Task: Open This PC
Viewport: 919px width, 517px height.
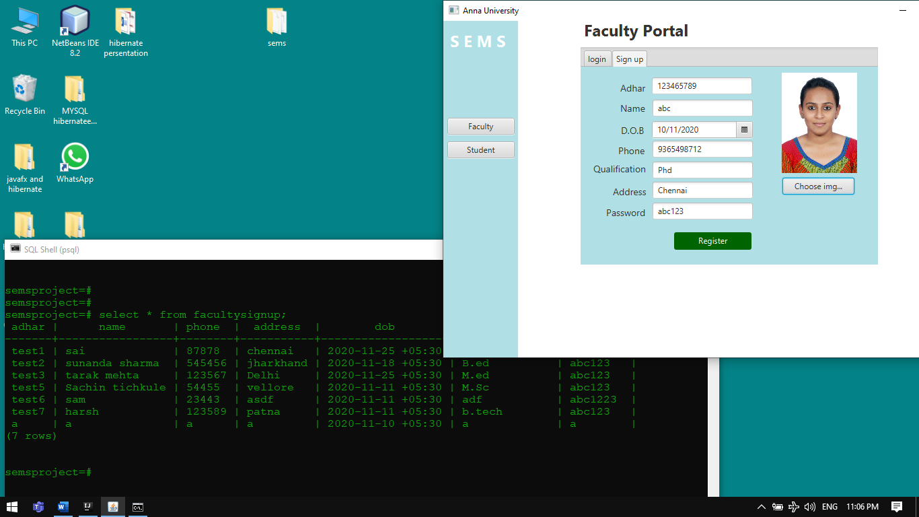Action: click(24, 25)
